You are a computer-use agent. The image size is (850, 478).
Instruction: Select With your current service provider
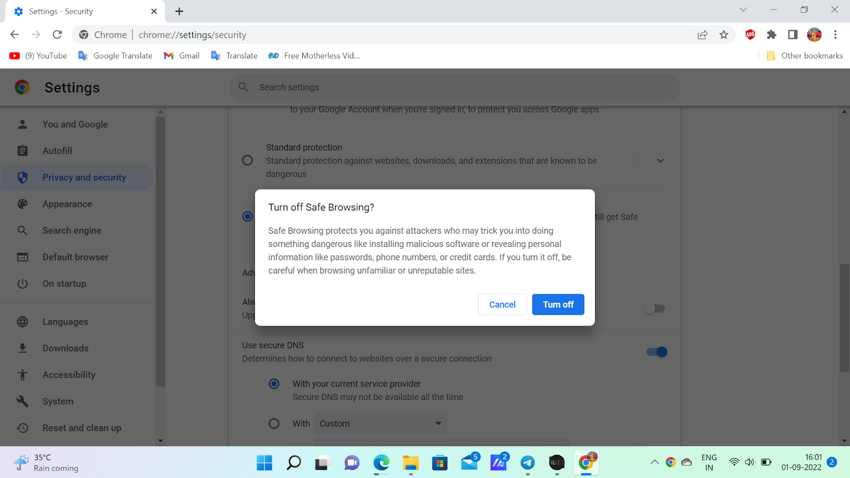pyautogui.click(x=274, y=383)
